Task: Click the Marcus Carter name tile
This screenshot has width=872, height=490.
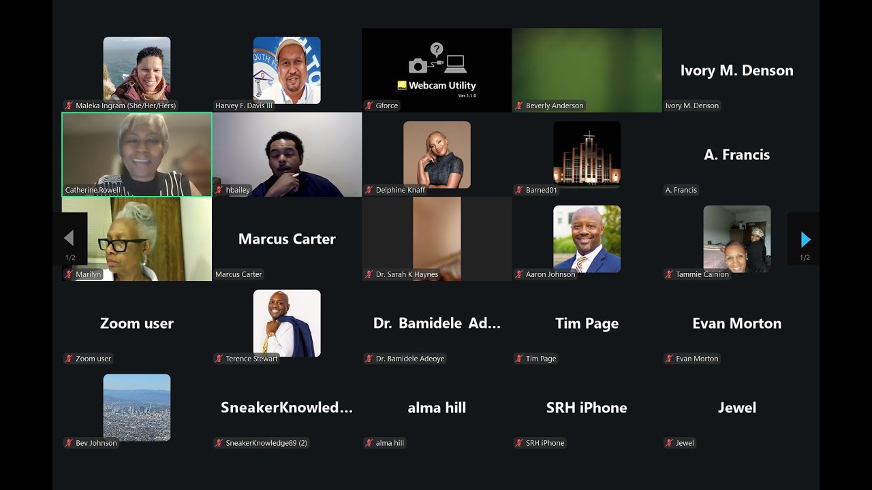Action: point(287,239)
